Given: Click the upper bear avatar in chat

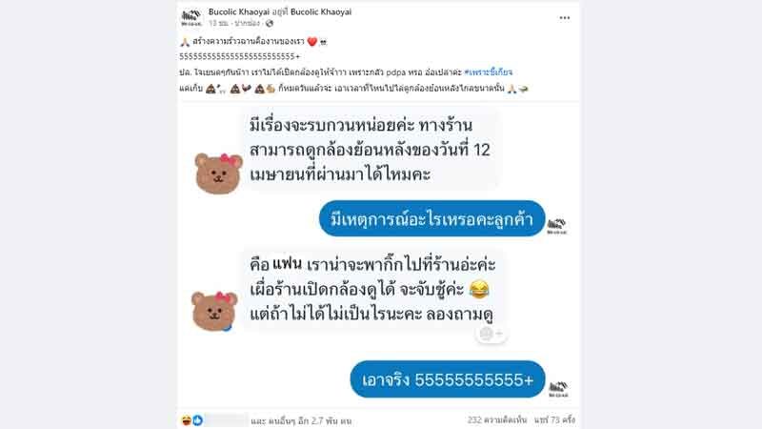Looking at the screenshot, I should click(x=218, y=174).
